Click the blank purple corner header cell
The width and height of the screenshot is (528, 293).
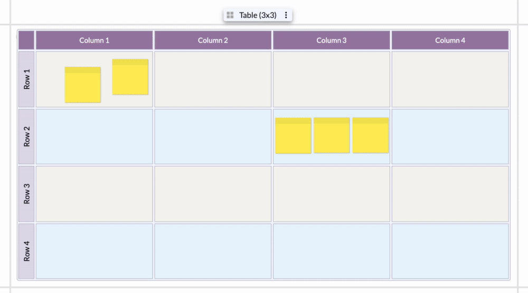click(26, 41)
